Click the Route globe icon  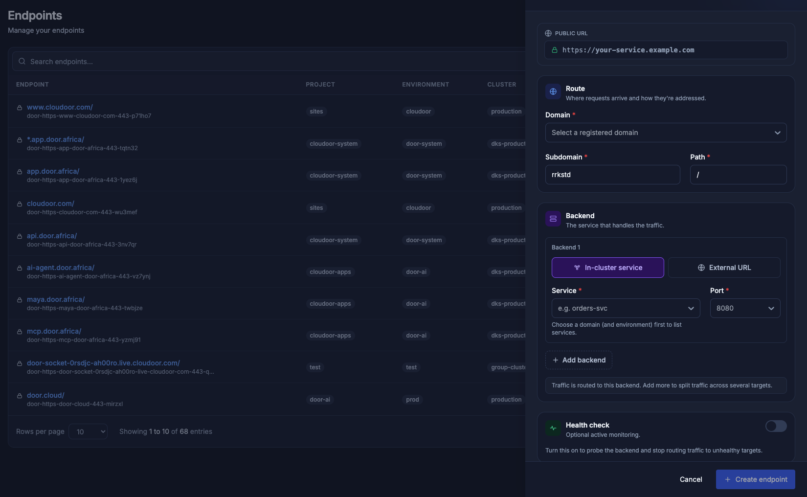coord(553,91)
